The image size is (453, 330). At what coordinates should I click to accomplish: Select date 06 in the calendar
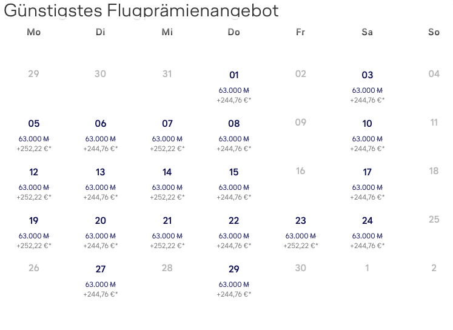(101, 134)
